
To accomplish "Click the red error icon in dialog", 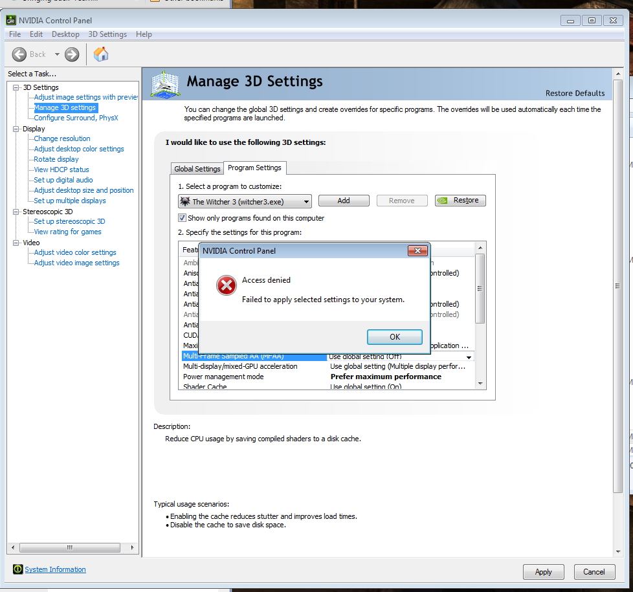I will (227, 285).
